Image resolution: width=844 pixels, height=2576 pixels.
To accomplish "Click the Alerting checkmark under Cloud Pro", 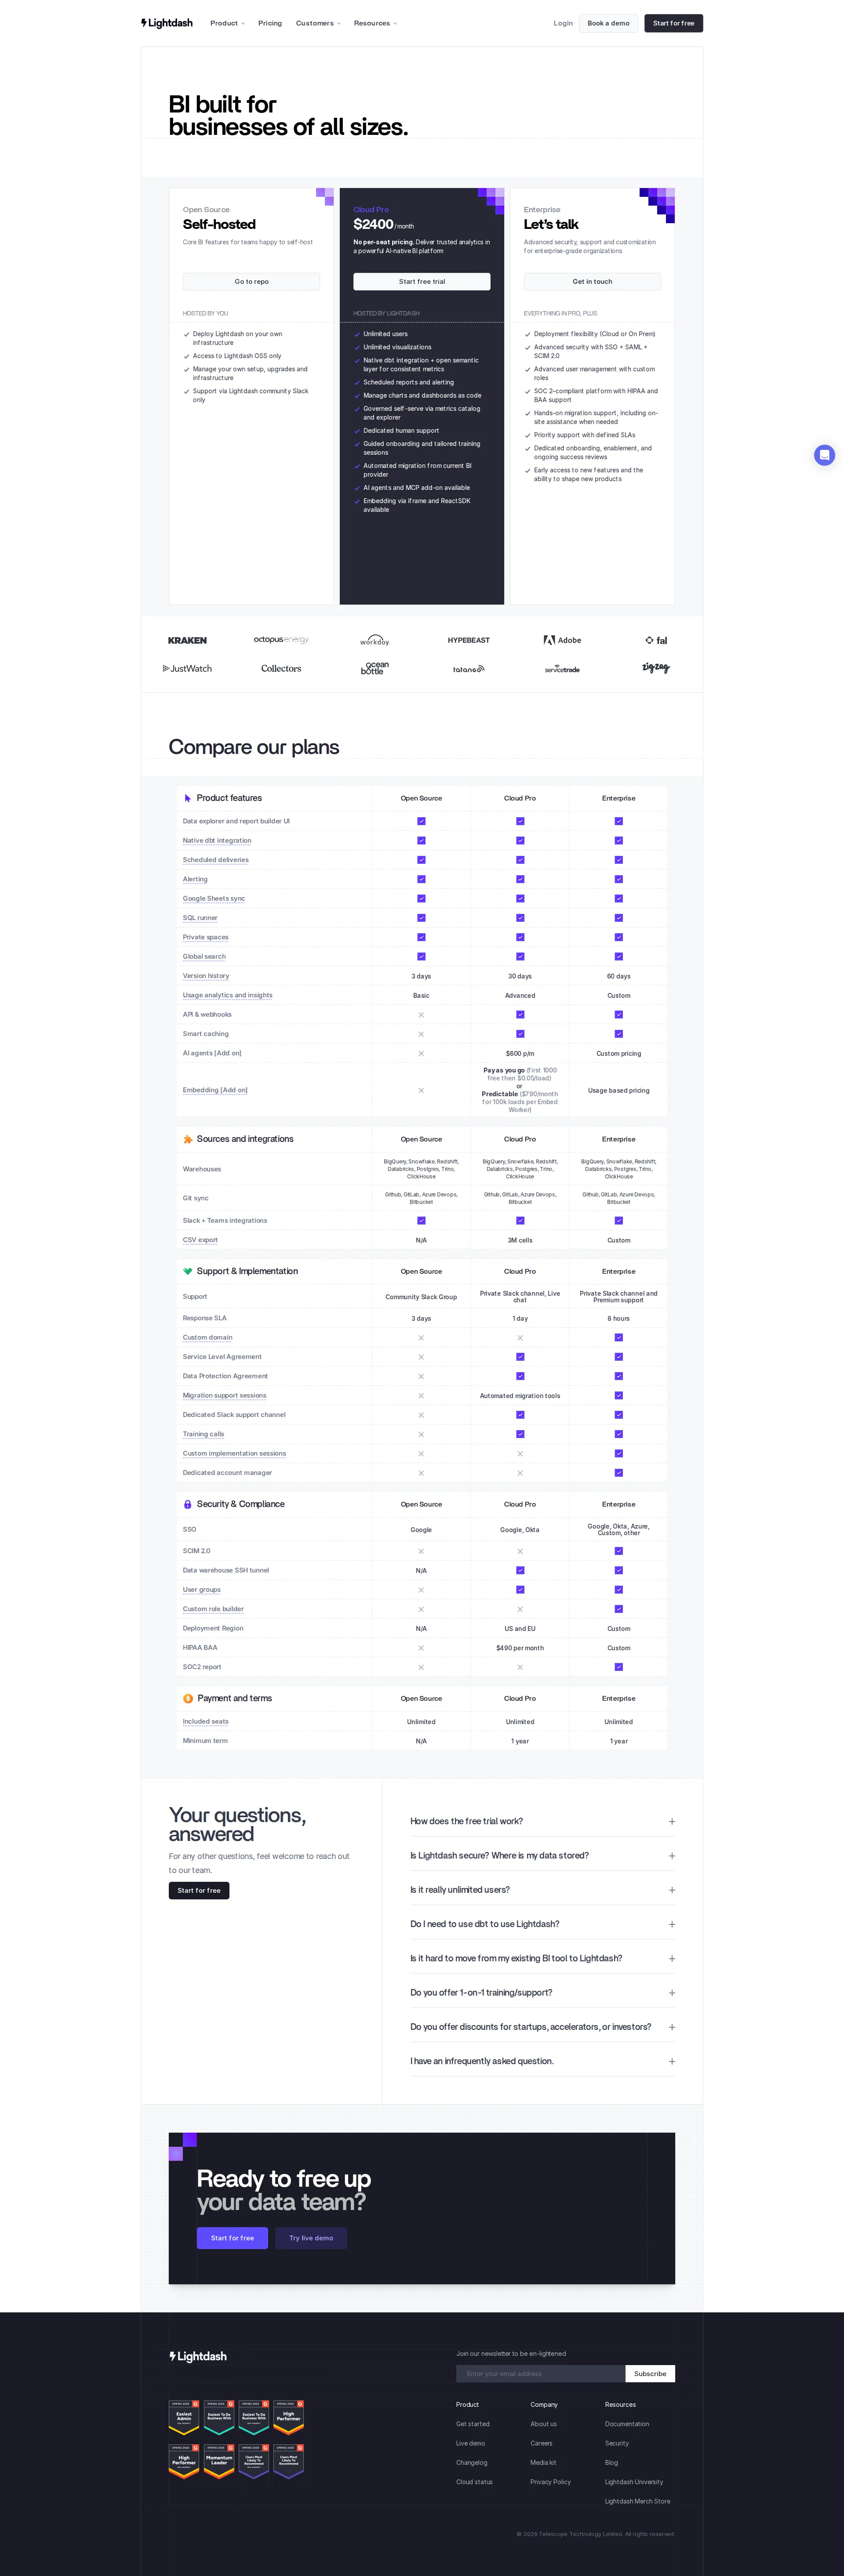I will coord(519,879).
